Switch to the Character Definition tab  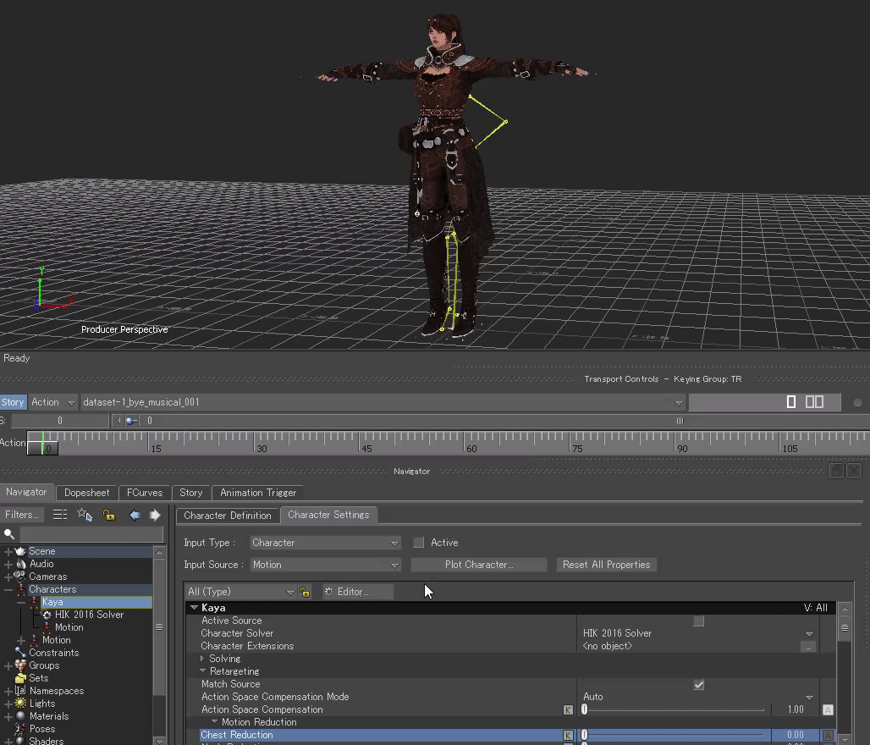pos(228,515)
